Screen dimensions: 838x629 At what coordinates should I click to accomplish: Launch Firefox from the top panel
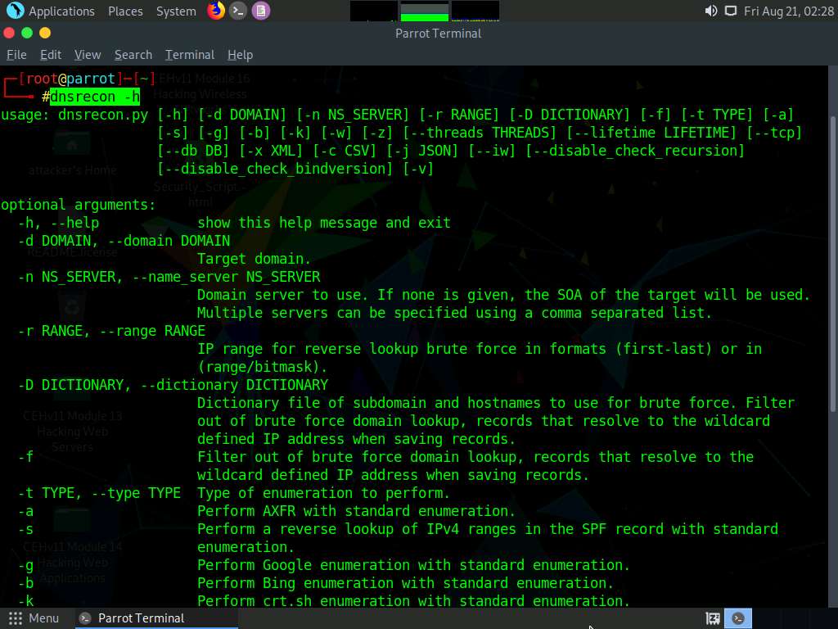pos(216,10)
